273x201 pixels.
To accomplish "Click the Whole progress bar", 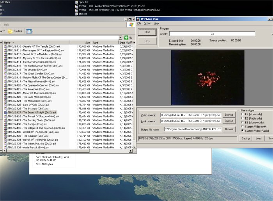I will coord(213,34).
